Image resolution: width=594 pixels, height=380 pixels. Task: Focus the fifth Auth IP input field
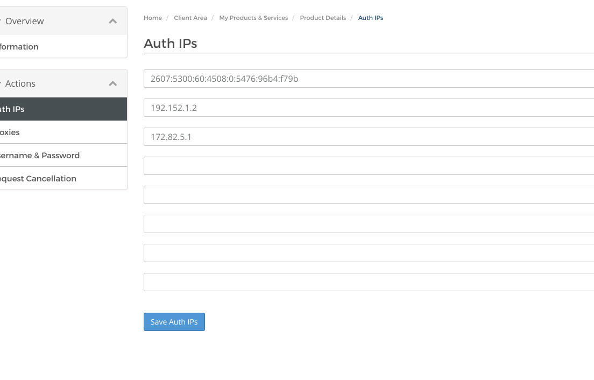[x=369, y=195]
